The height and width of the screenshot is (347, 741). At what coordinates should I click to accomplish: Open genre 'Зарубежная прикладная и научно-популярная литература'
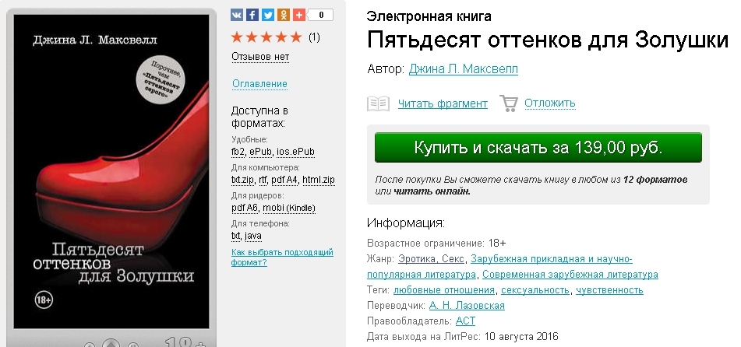tap(500, 267)
